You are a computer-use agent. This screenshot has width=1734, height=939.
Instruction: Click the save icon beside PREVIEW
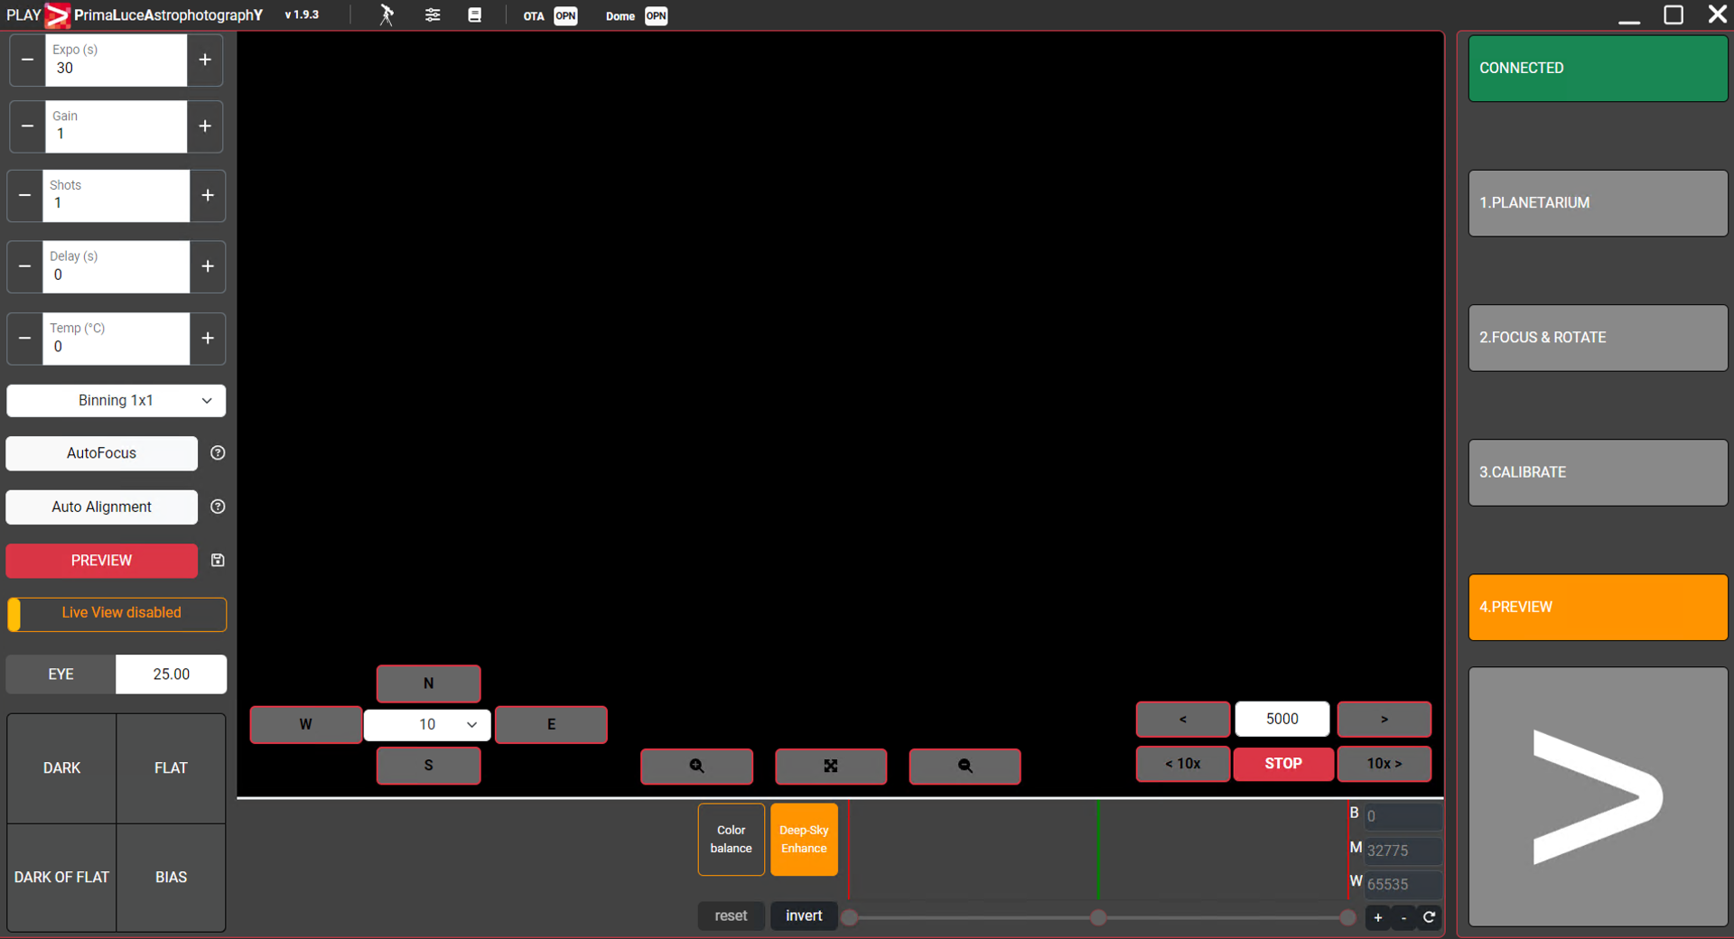218,561
